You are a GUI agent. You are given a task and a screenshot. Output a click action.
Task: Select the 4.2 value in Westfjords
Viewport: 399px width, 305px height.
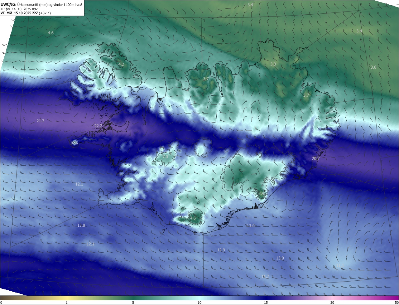pyautogui.click(x=121, y=64)
